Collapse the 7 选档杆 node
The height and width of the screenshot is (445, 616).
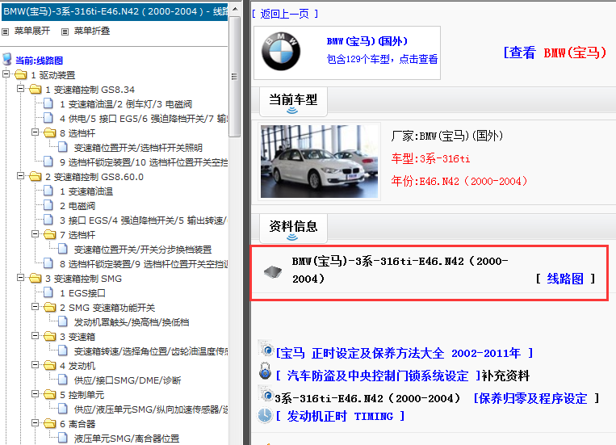[x=35, y=234]
